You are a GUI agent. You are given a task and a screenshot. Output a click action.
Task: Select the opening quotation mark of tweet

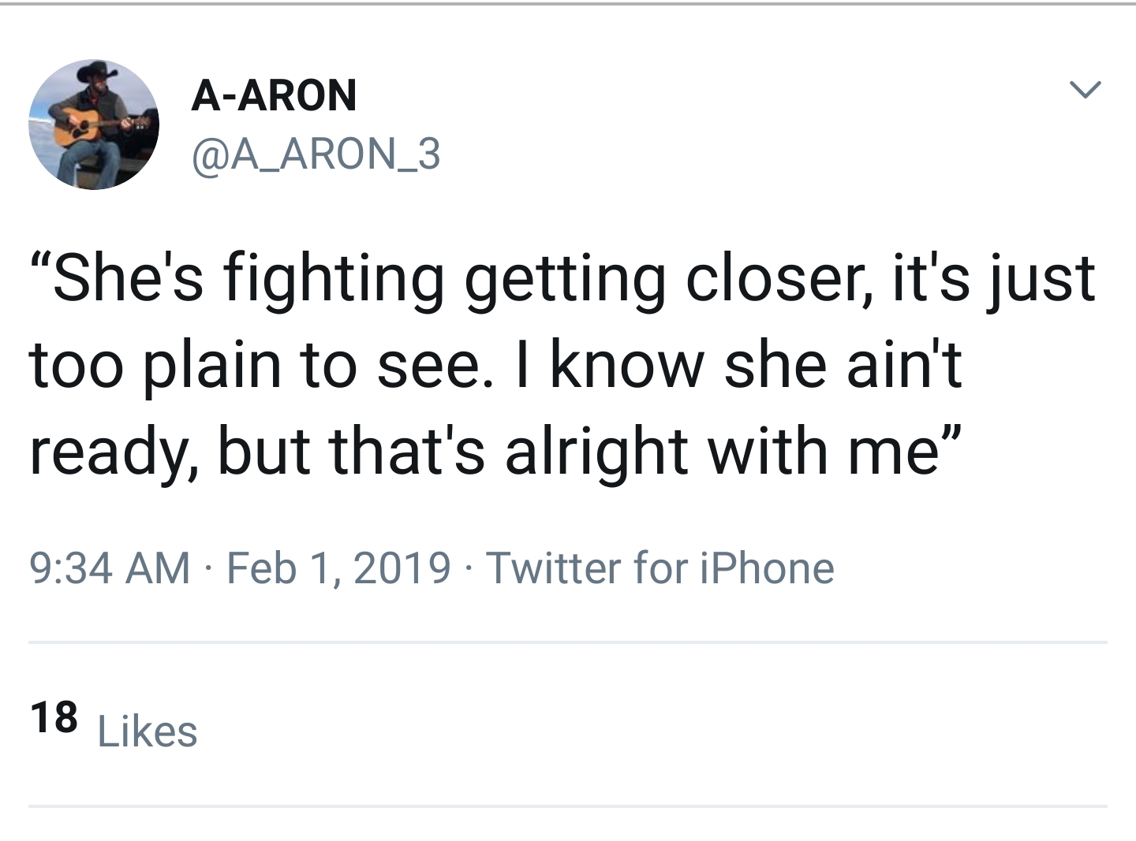(41, 264)
